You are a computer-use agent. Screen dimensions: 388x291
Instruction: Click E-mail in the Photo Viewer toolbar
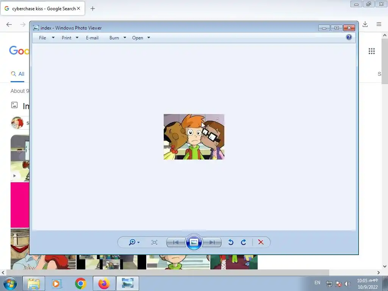(x=92, y=38)
